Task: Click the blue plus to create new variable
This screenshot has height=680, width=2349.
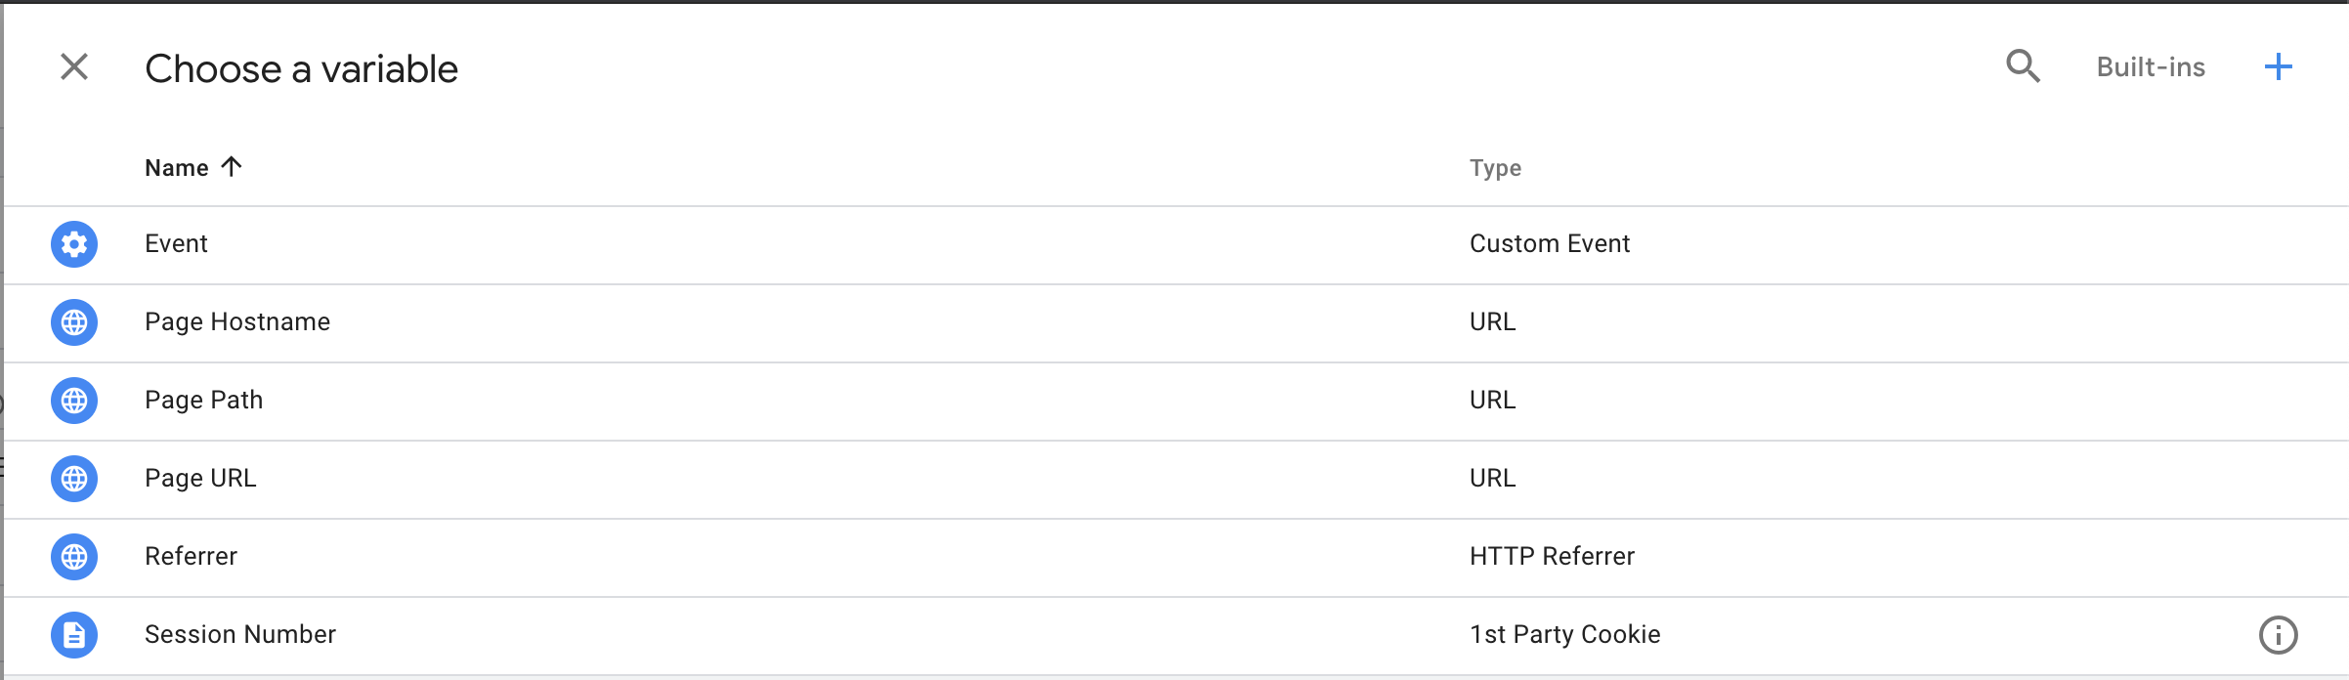Action: [x=2280, y=66]
